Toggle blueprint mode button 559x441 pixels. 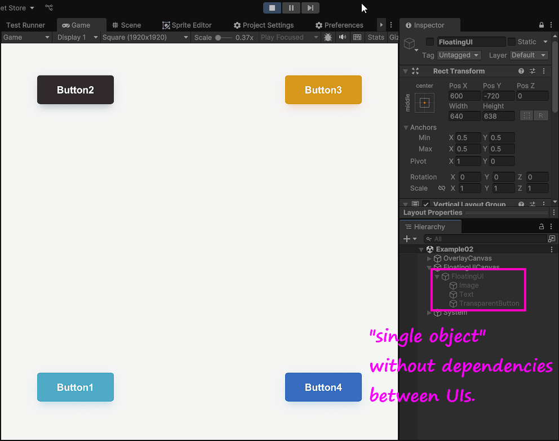(x=527, y=116)
